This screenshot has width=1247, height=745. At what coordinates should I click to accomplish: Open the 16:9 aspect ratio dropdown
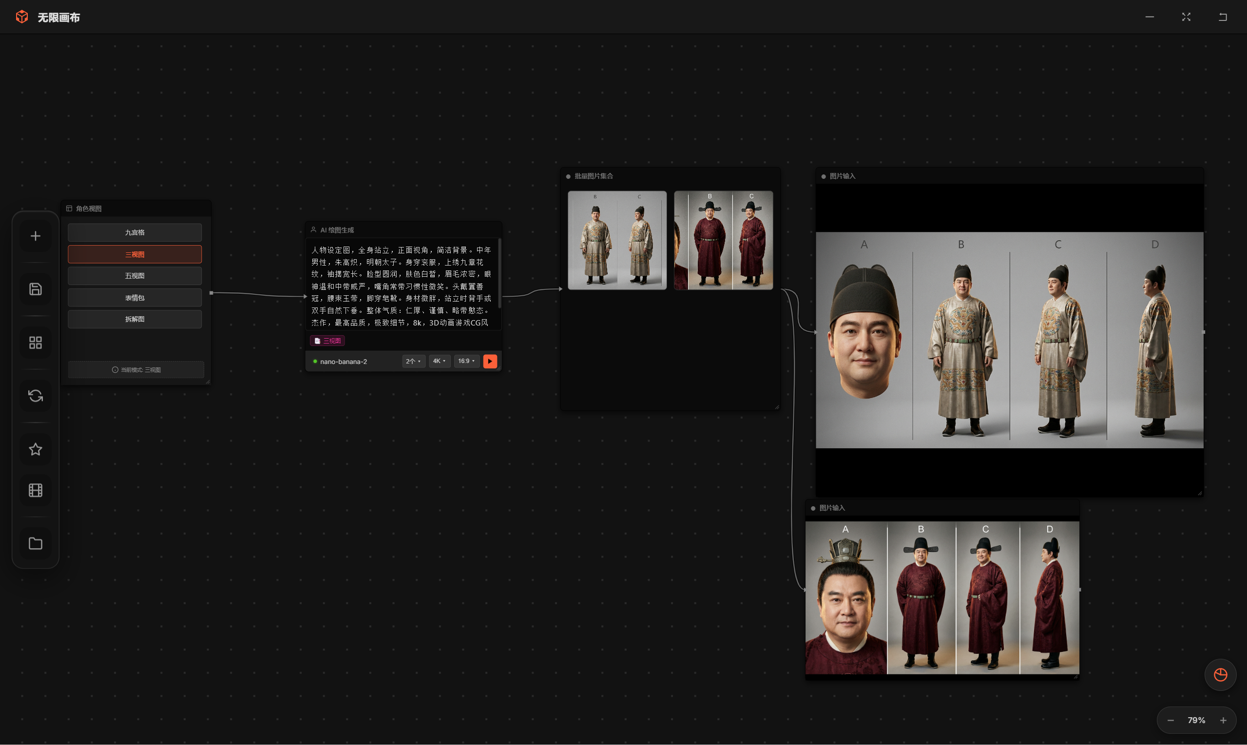pos(466,361)
